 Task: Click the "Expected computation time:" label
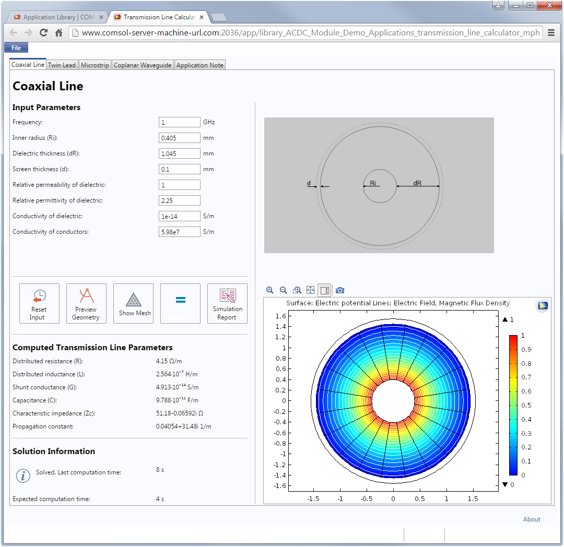click(x=51, y=499)
